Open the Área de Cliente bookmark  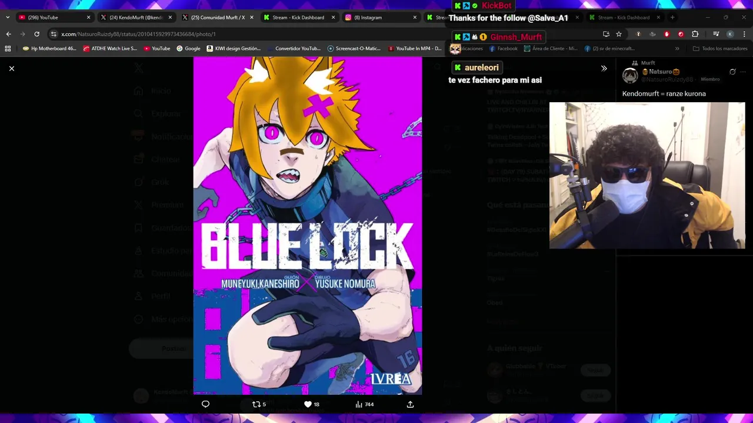pyautogui.click(x=551, y=49)
